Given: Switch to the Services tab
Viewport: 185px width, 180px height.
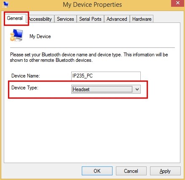Looking at the screenshot, I should (65, 19).
